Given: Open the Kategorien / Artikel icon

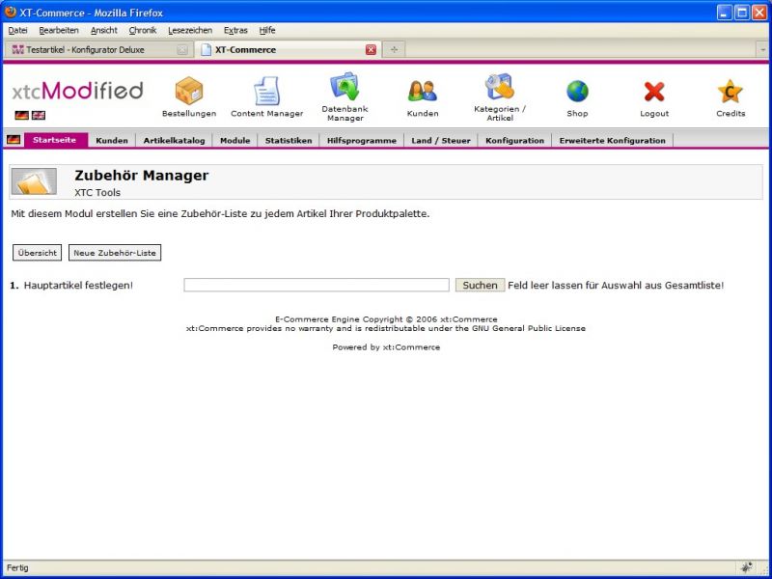Looking at the screenshot, I should 500,87.
